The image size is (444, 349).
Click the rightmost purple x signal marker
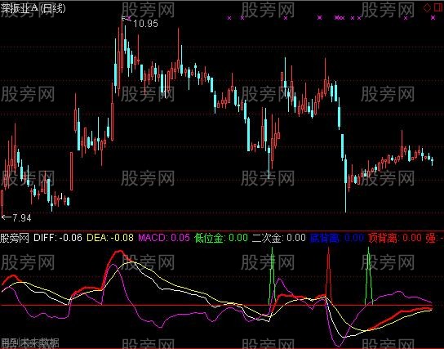pos(433,18)
